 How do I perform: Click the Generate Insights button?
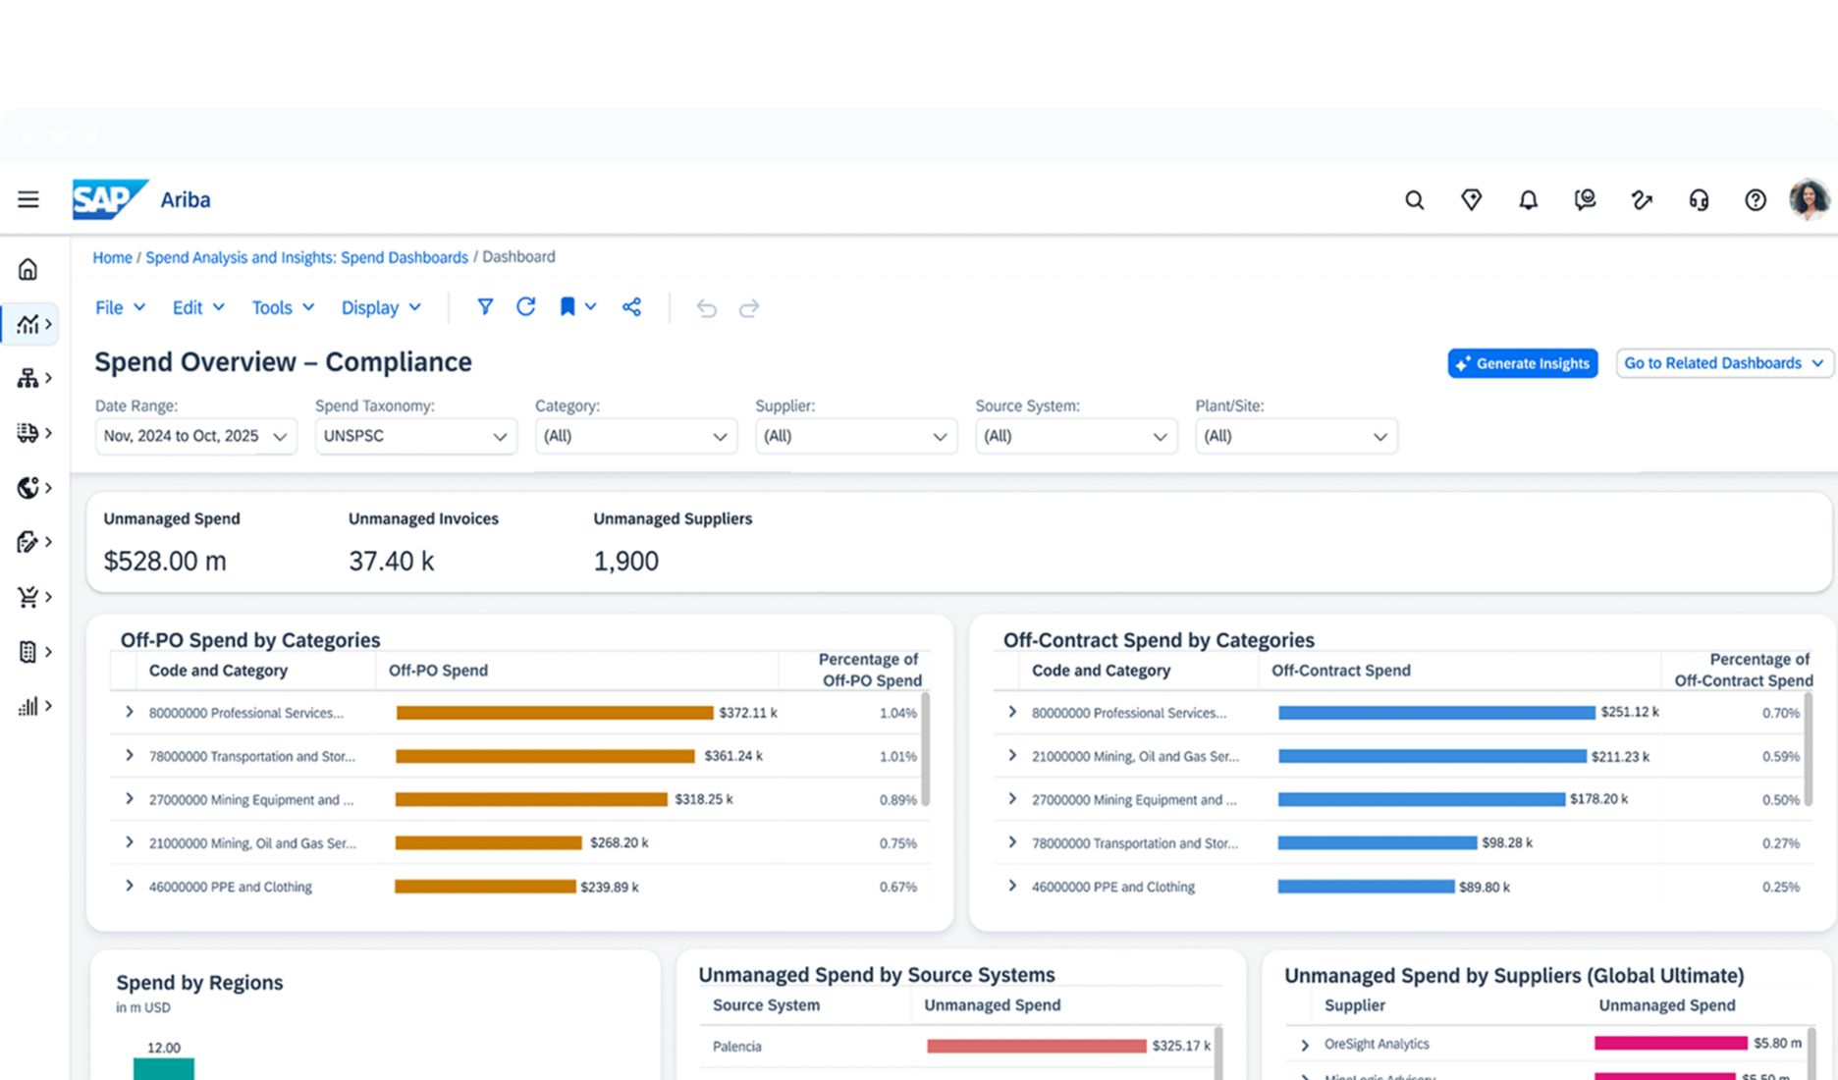pos(1522,363)
